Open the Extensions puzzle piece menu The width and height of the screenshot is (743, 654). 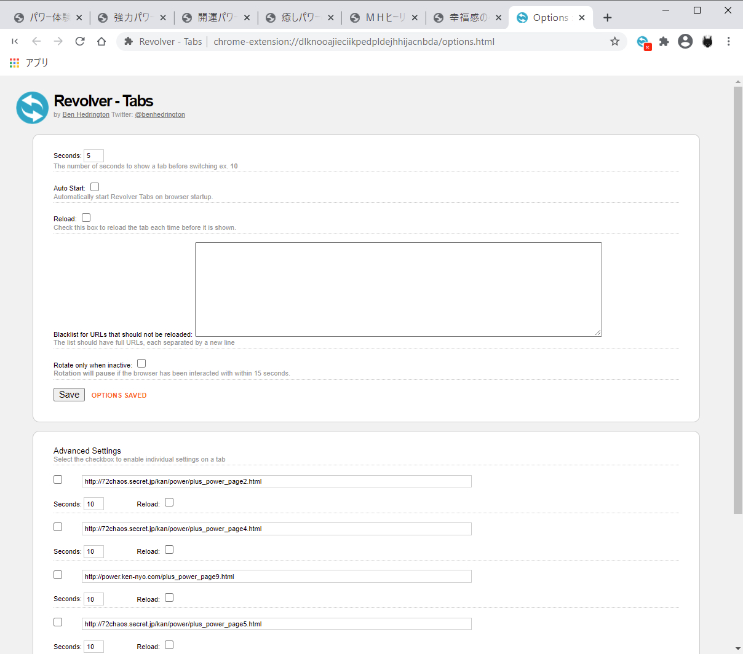664,42
